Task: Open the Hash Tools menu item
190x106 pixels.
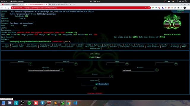Action: click(x=129, y=45)
